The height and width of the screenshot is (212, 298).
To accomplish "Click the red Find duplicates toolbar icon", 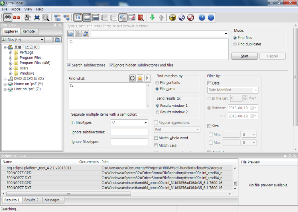I will tap(16, 18).
